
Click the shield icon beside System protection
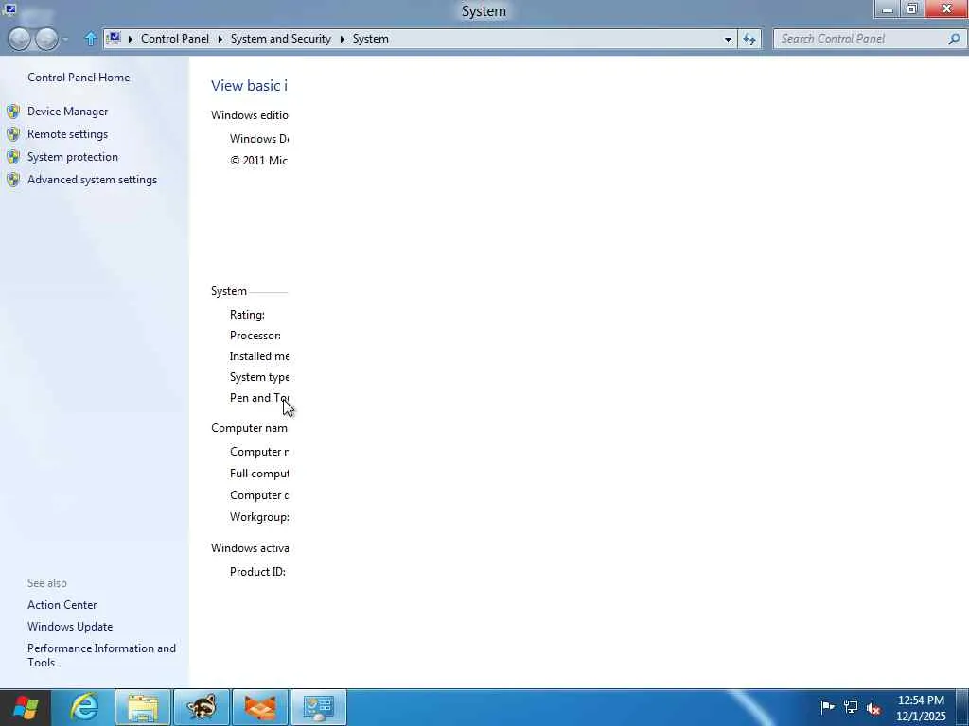[x=13, y=157]
